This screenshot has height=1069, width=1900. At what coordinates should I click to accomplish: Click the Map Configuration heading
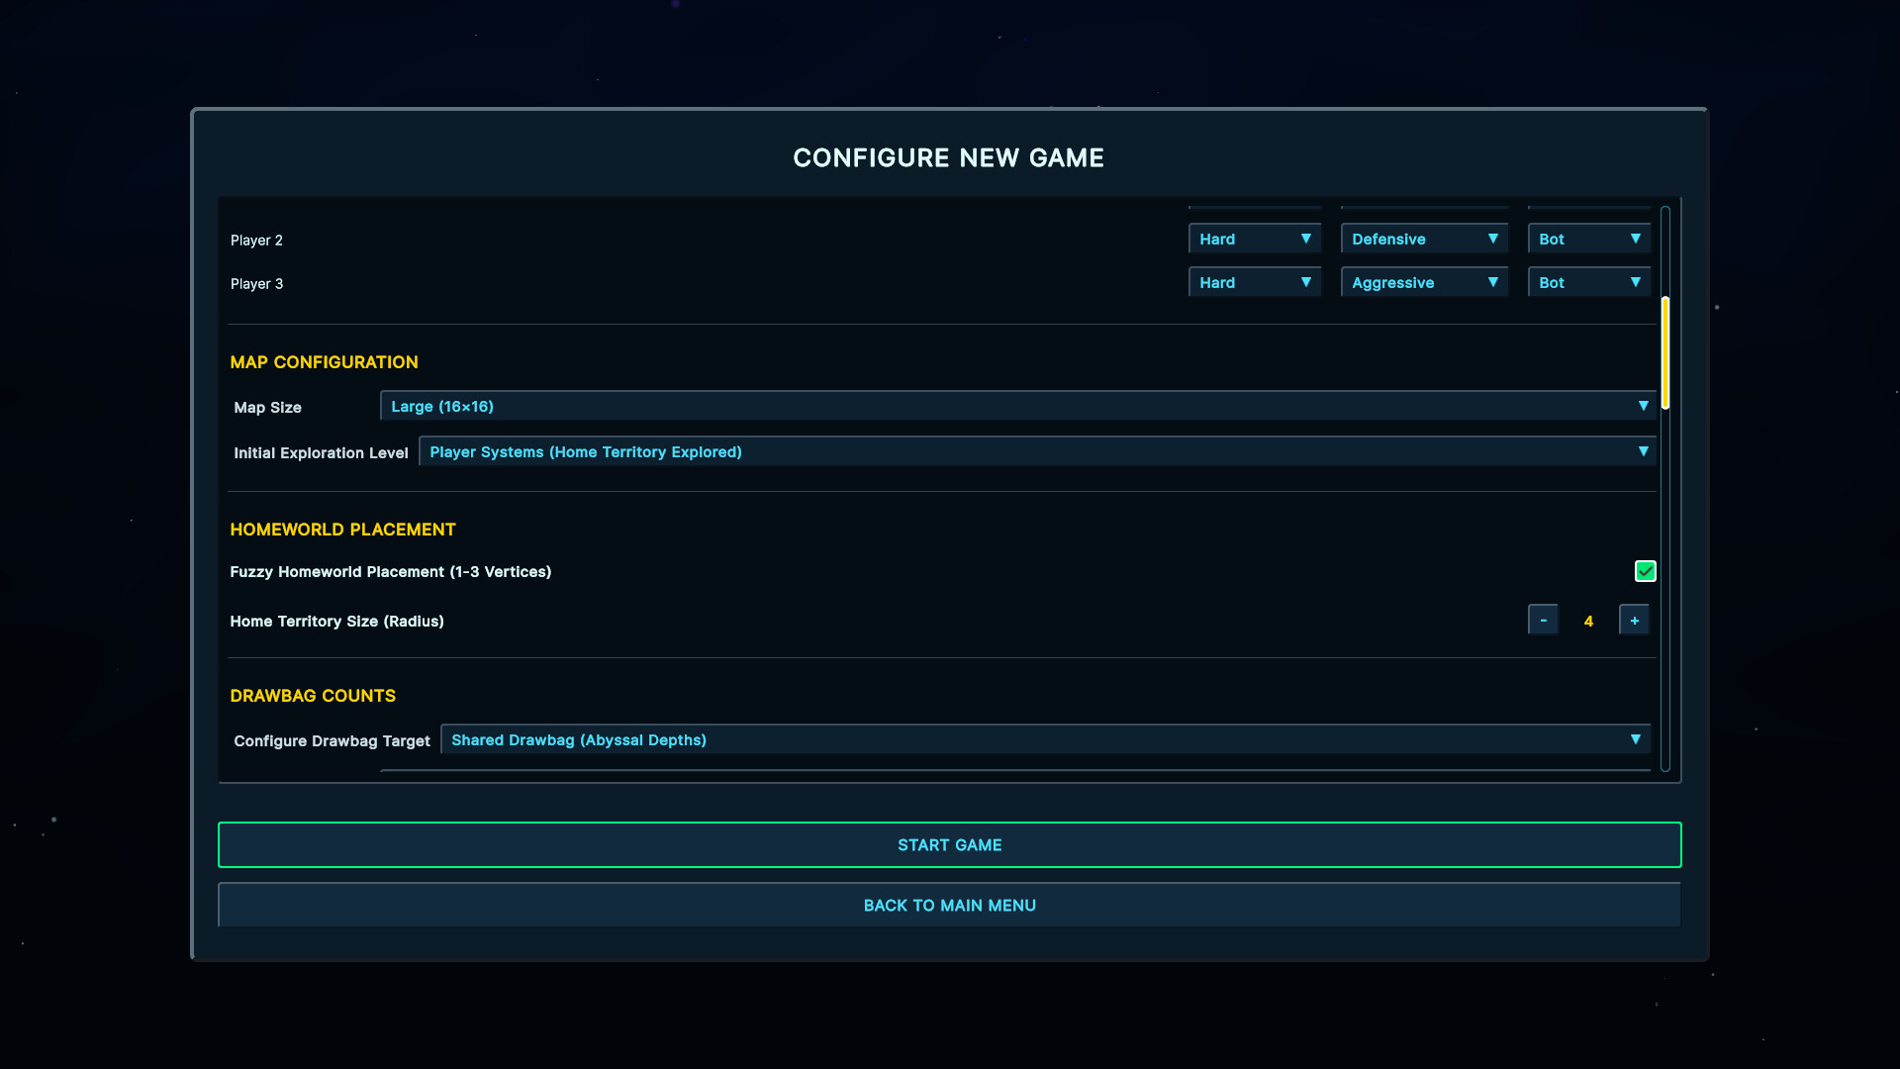(x=324, y=362)
